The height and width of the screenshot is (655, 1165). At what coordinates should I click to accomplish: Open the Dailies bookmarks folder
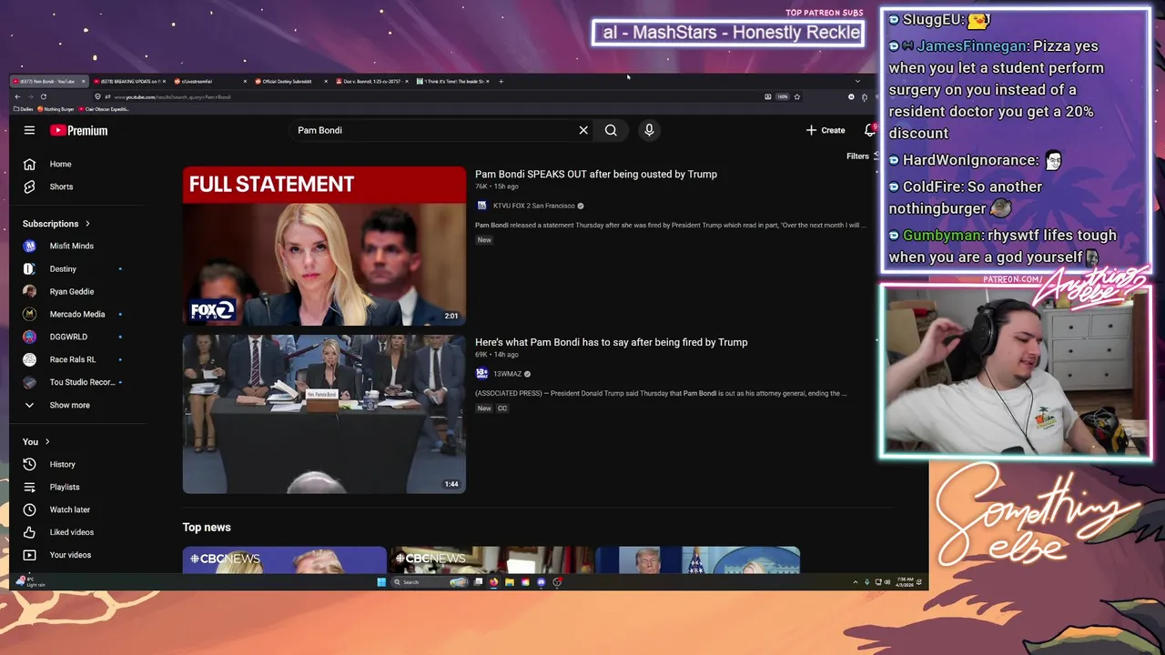tap(24, 109)
